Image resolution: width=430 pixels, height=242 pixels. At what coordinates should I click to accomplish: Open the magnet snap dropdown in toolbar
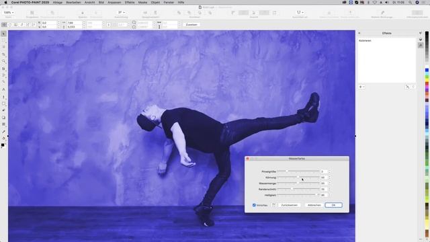(300, 13)
